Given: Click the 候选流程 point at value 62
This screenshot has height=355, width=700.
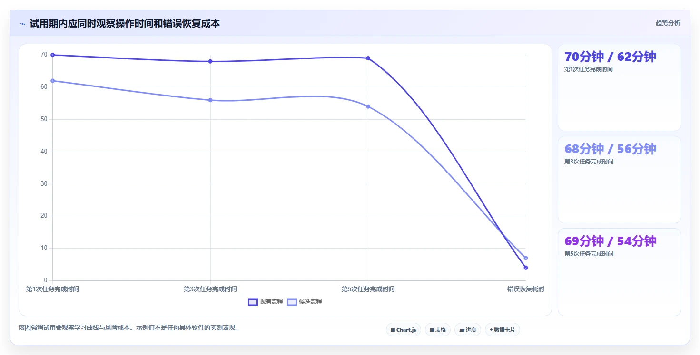Looking at the screenshot, I should [x=52, y=81].
